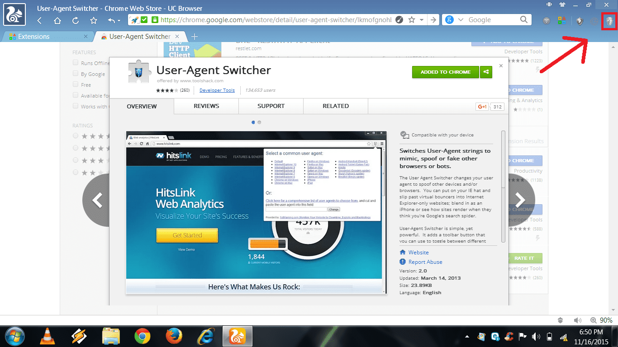Open the Wi-Fi icon in browser toolbar
The height and width of the screenshot is (347, 618).
[x=547, y=21]
